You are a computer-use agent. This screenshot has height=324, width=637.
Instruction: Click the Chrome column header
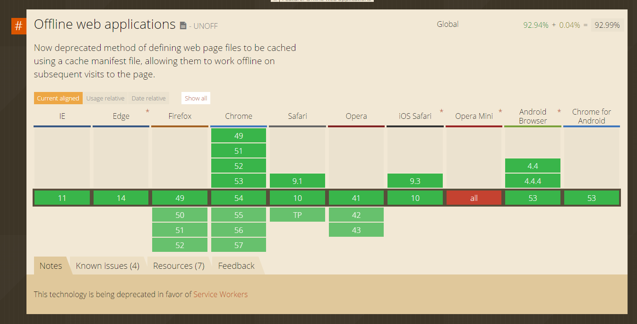pyautogui.click(x=239, y=116)
